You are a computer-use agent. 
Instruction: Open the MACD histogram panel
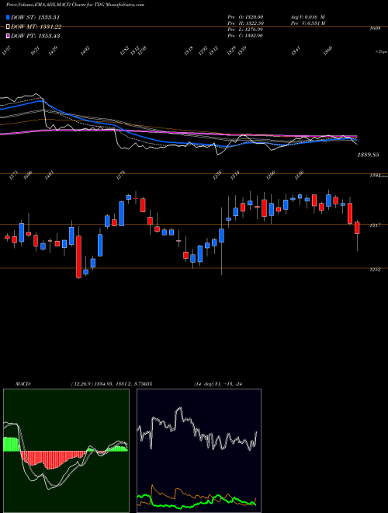pyautogui.click(x=66, y=451)
